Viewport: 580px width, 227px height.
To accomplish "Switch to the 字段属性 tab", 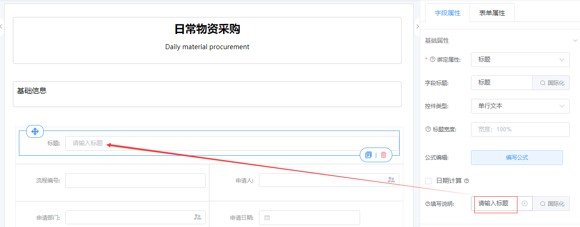I will click(x=447, y=13).
